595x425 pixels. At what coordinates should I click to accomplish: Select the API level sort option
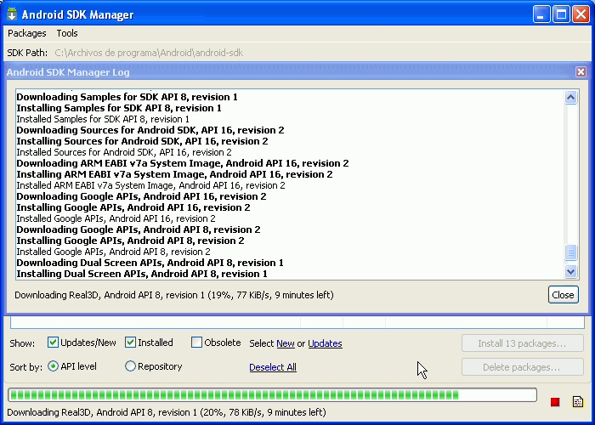(x=53, y=366)
